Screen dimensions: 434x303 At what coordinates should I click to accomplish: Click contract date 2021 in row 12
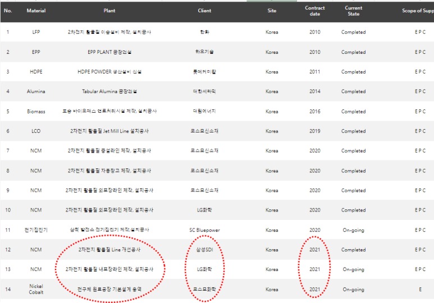click(x=315, y=250)
